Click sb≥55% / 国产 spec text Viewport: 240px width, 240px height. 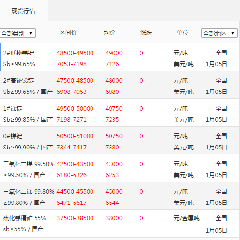(23, 229)
